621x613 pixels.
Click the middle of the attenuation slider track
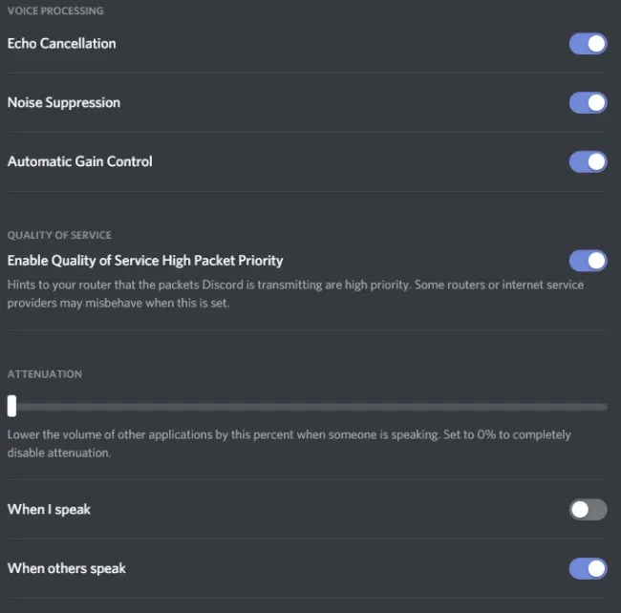point(308,407)
